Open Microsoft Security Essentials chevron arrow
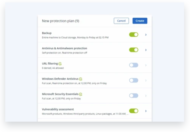The image size is (190, 132). click(x=146, y=96)
